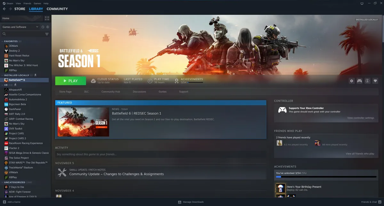Click the magnifier search icon in the sidebar
Viewport: 384px width, 206px height.
pos(4,34)
